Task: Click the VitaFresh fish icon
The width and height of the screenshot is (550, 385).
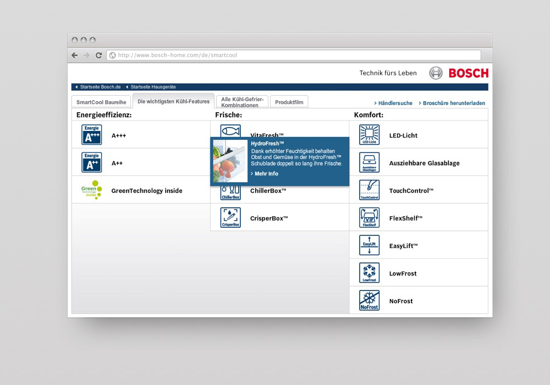Action: tap(230, 131)
